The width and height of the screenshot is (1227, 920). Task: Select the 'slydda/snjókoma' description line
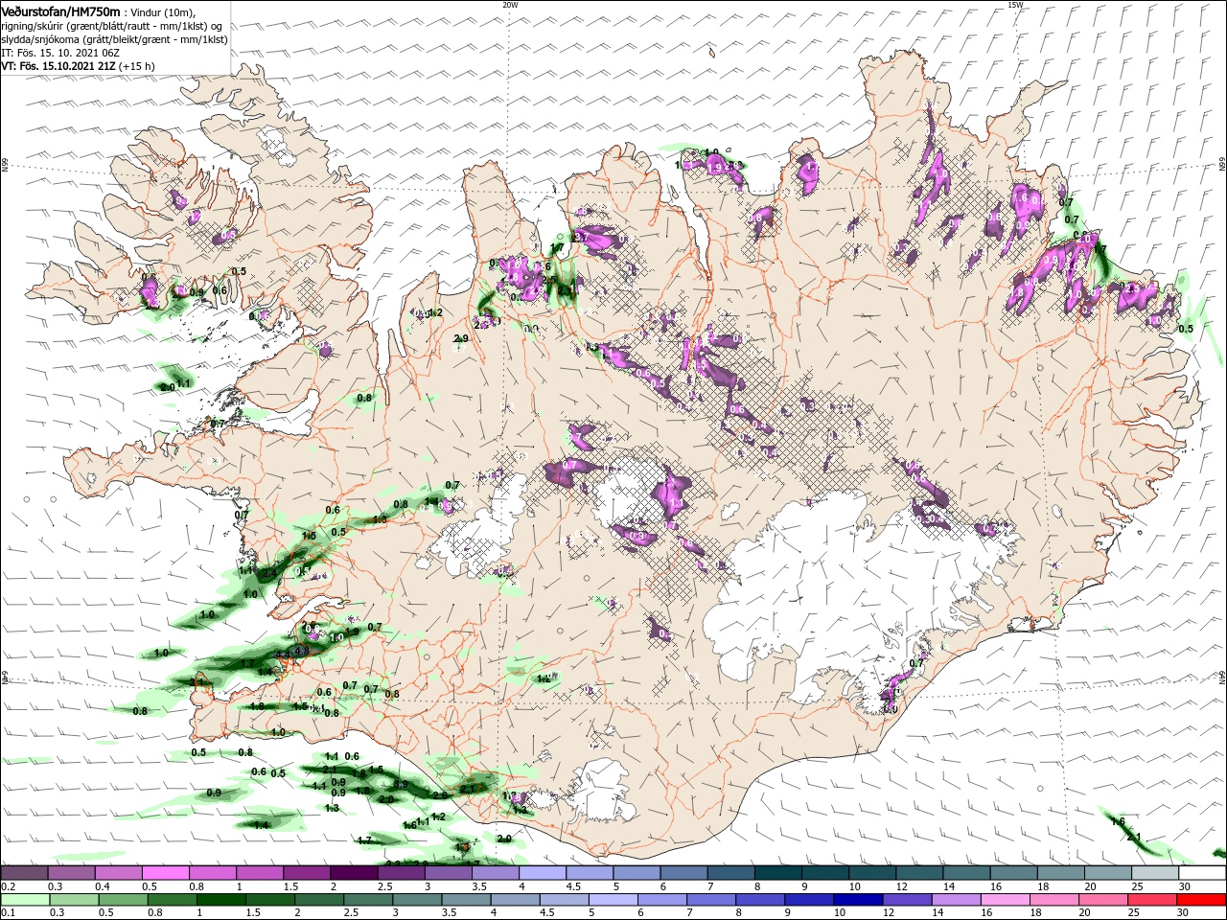pyautogui.click(x=114, y=39)
